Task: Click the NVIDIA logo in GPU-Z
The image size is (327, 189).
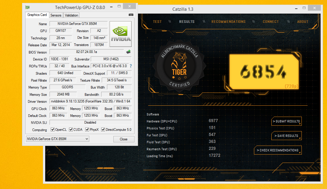Action: coord(121,34)
